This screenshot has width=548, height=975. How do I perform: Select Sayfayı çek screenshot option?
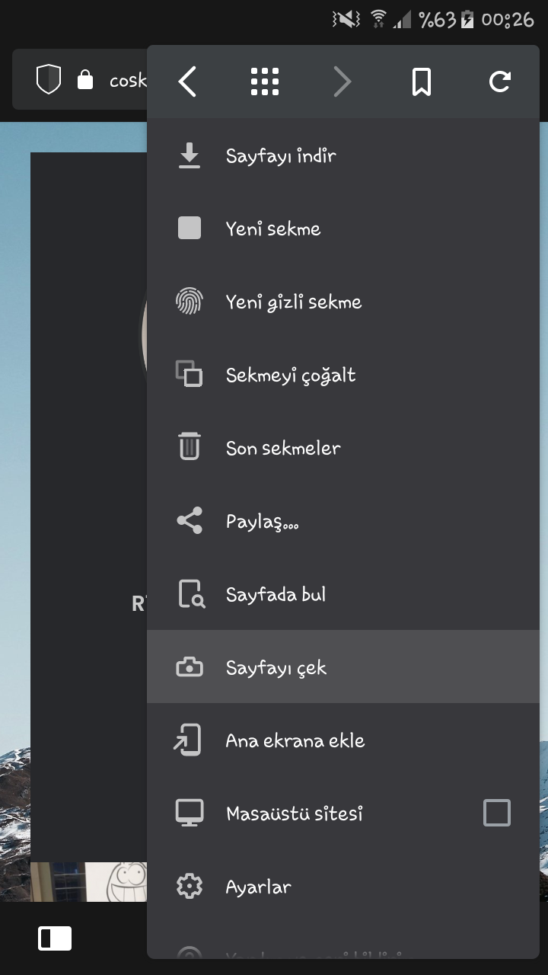tap(343, 668)
